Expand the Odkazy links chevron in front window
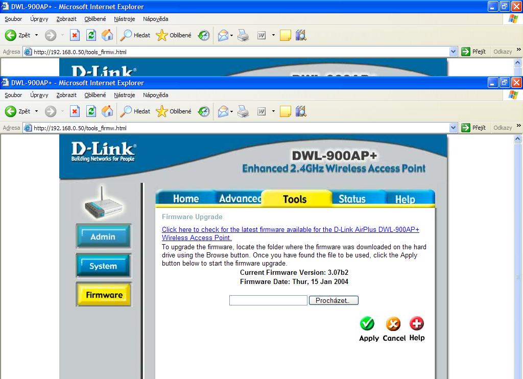Screen dimensions: 523x379 coord(519,126)
